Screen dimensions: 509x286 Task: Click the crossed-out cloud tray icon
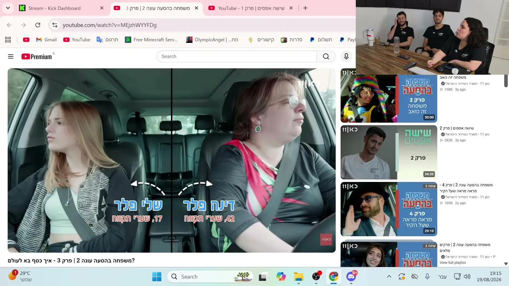pos(414,277)
